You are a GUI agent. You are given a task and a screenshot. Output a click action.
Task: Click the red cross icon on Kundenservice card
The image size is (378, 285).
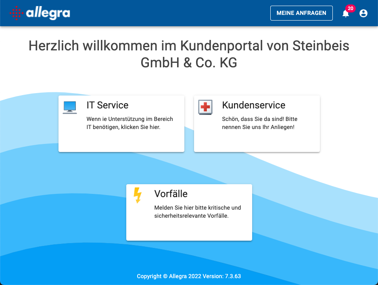pos(205,107)
